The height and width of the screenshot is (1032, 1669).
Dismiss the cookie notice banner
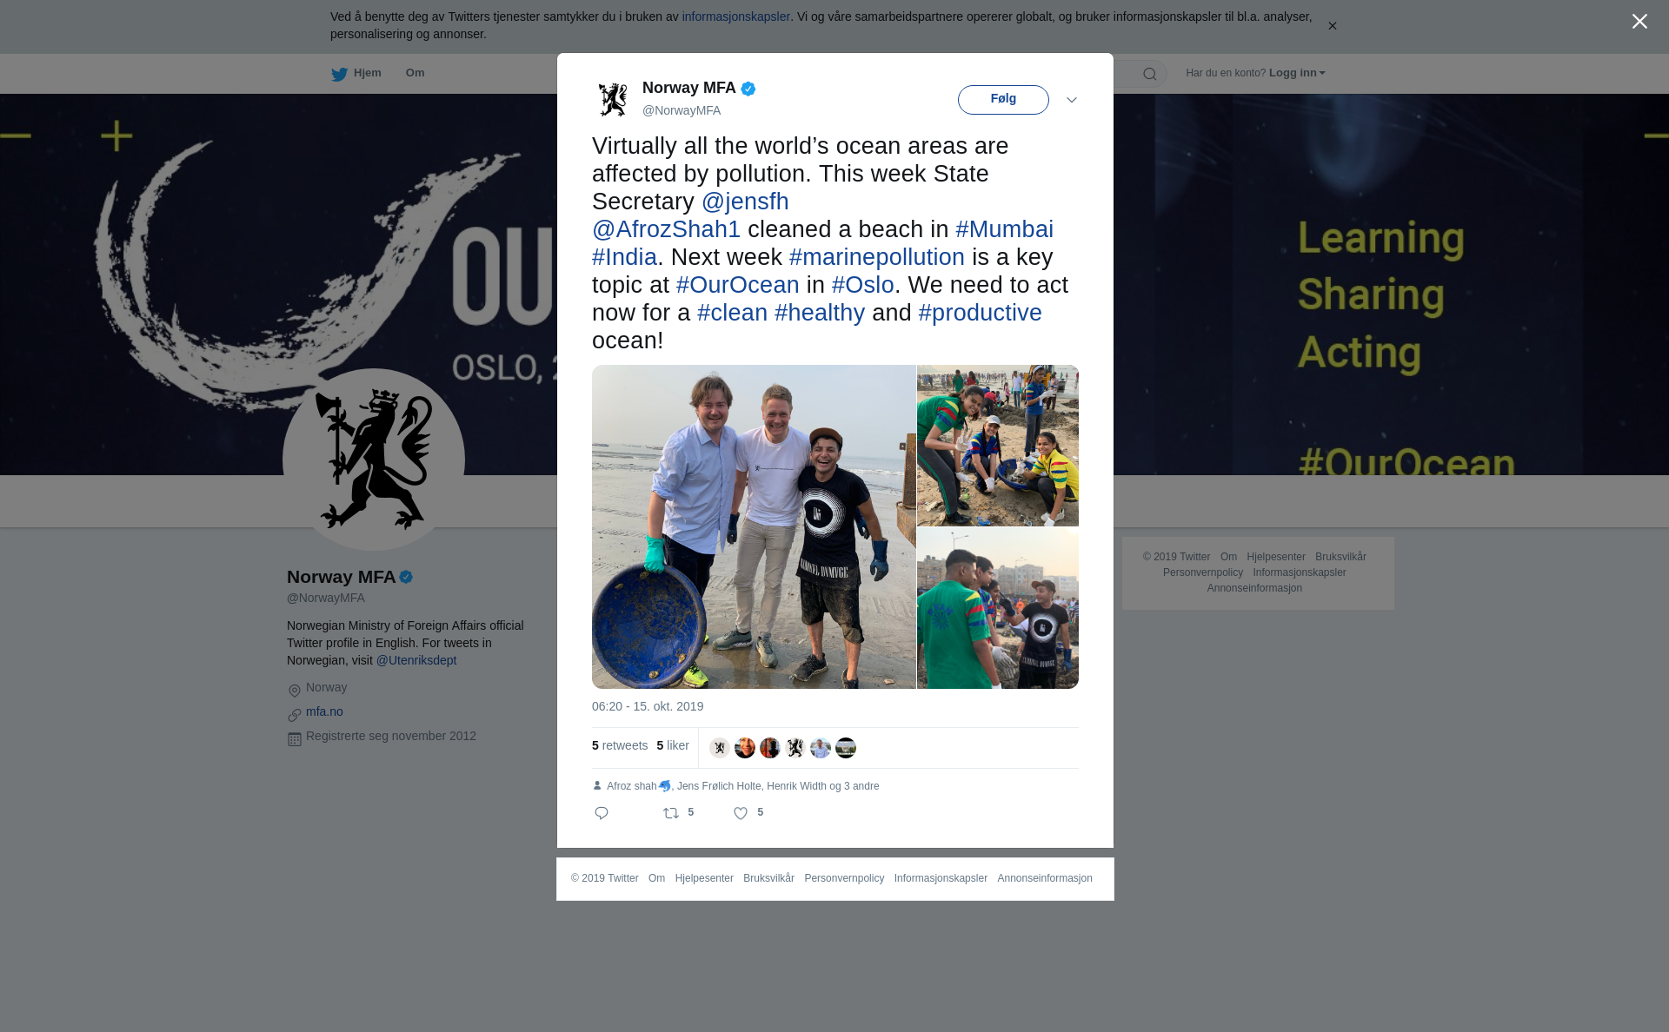(x=1332, y=26)
